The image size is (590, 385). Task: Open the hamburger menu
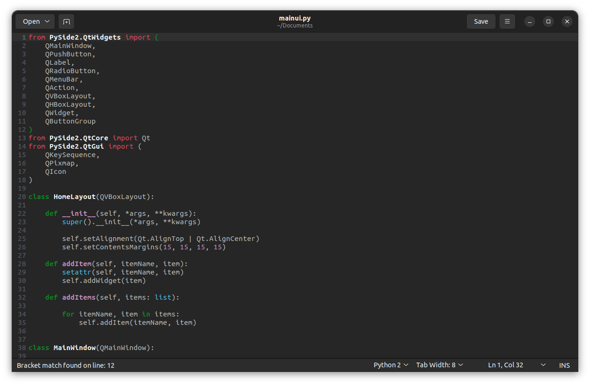[x=507, y=21]
